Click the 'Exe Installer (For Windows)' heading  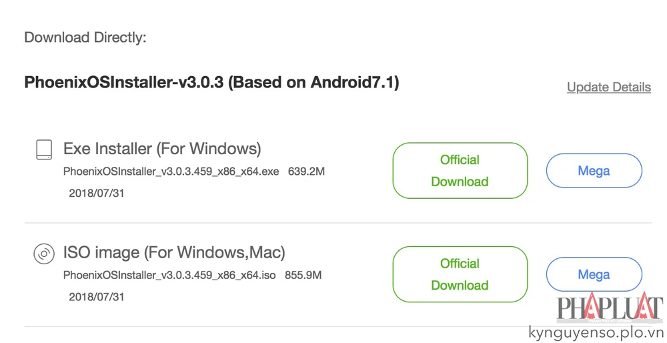[162, 148]
